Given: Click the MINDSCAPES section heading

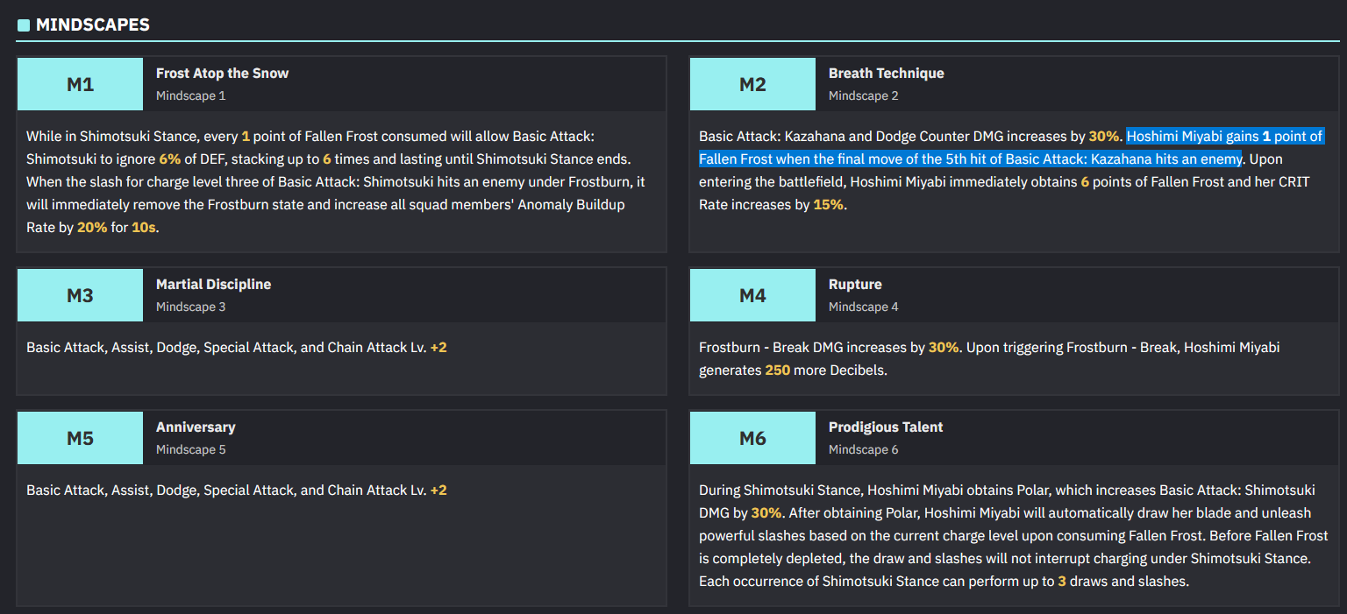Looking at the screenshot, I should click(93, 25).
